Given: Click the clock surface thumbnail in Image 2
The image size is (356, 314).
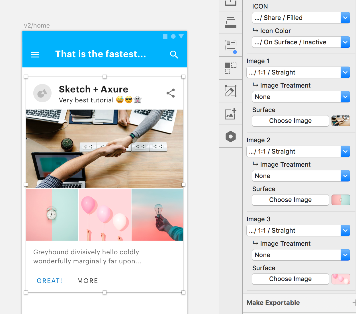Looking at the screenshot, I should (x=341, y=200).
